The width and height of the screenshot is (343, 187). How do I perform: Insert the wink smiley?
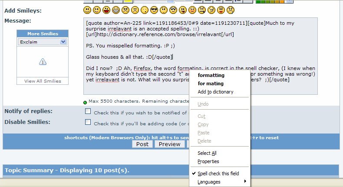97,10
